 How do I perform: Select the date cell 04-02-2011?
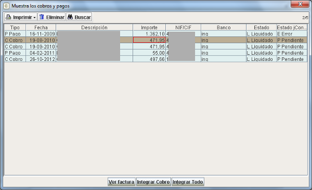pos(41,53)
